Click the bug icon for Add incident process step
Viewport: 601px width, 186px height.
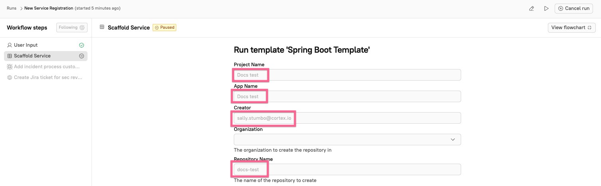10,67
